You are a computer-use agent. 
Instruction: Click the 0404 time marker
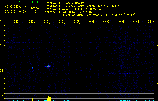62,22
